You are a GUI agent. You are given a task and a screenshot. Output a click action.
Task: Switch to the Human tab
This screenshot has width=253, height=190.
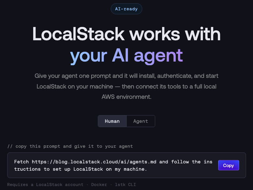click(112, 121)
